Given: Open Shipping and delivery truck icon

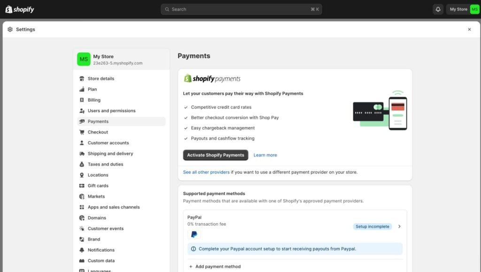Looking at the screenshot, I should pyautogui.click(x=83, y=153).
